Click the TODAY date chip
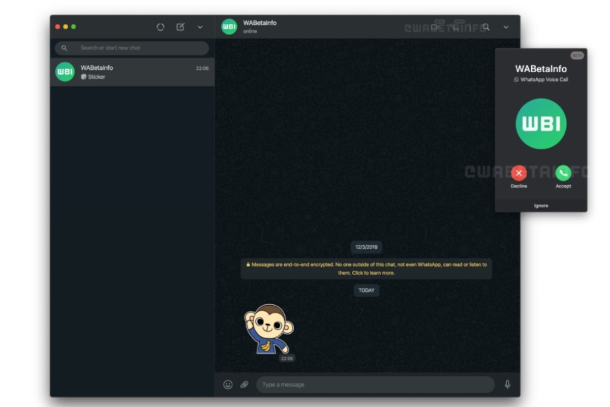This screenshot has height=407, width=610. click(367, 290)
